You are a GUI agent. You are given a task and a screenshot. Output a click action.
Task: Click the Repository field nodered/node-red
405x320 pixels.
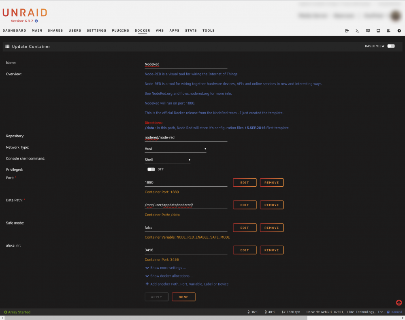[186, 138]
